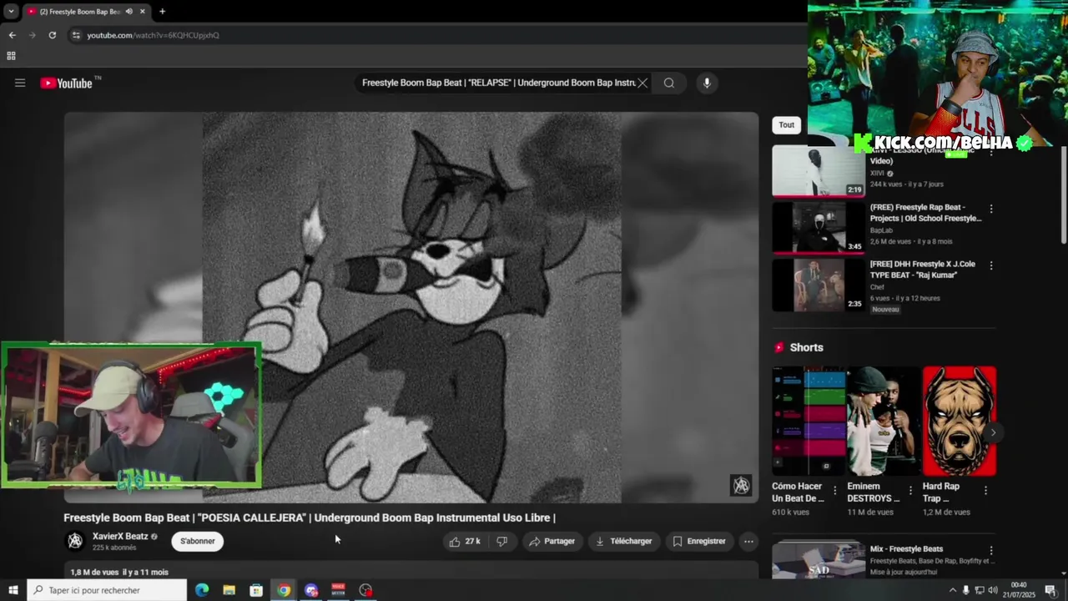Screen dimensions: 1068x601
Task: Dislike the video with thumbs down
Action: tap(501, 541)
